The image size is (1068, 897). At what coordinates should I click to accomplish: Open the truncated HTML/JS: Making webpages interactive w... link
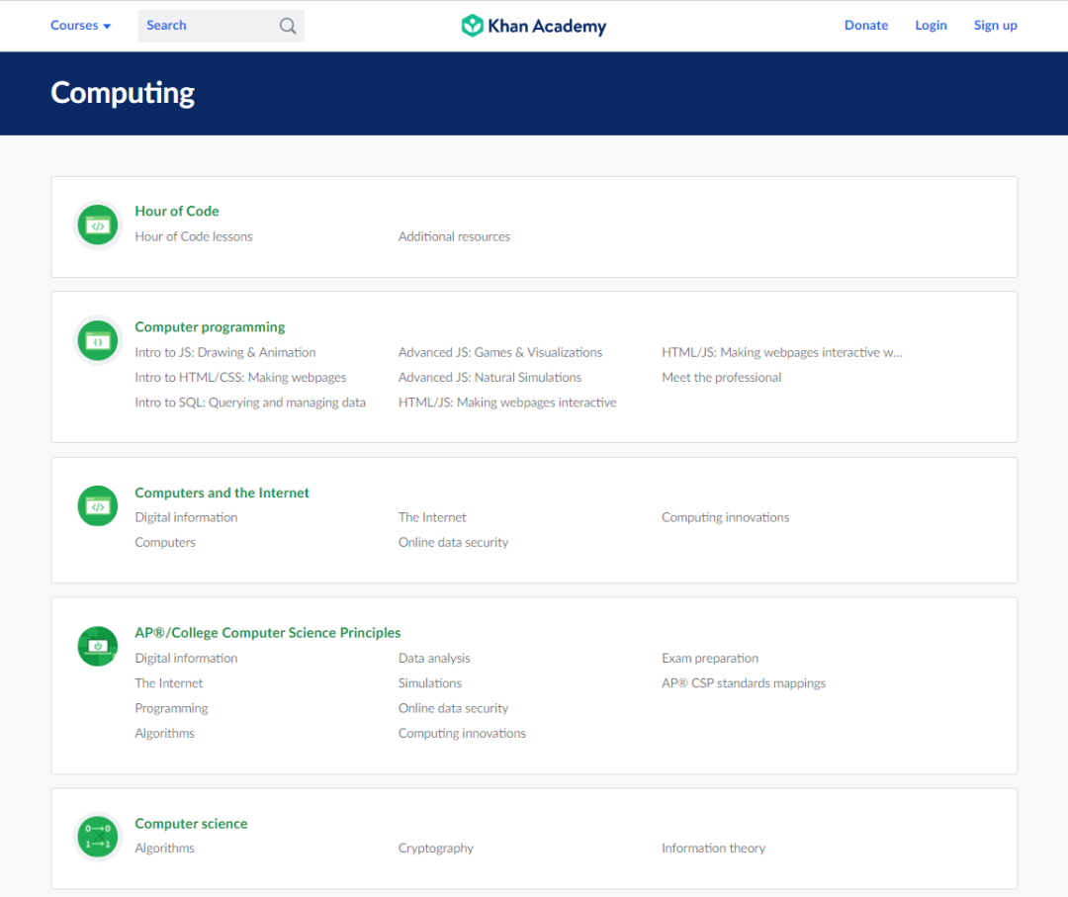(781, 352)
